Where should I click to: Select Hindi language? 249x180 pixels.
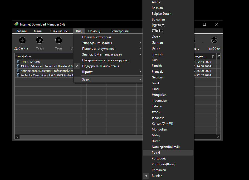(x=168, y=89)
